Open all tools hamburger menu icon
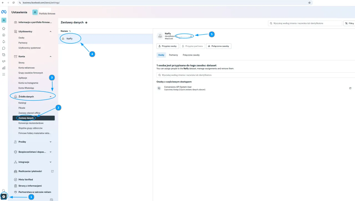Image resolution: width=355 pixels, height=201 pixels. pos(4,75)
